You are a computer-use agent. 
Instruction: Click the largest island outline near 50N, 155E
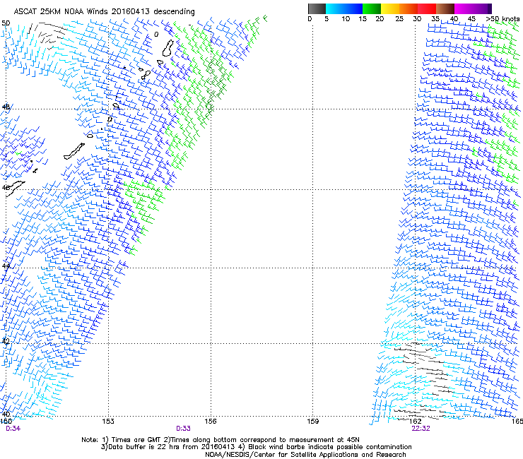(x=168, y=48)
